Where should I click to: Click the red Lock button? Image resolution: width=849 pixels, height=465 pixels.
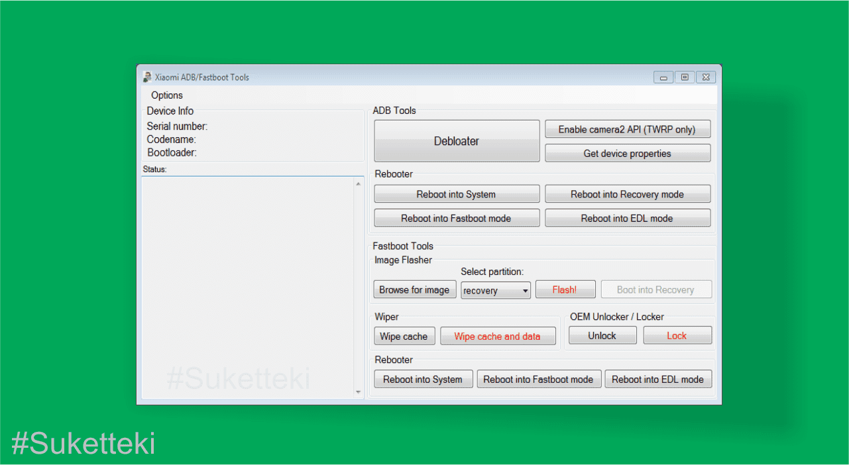point(677,335)
